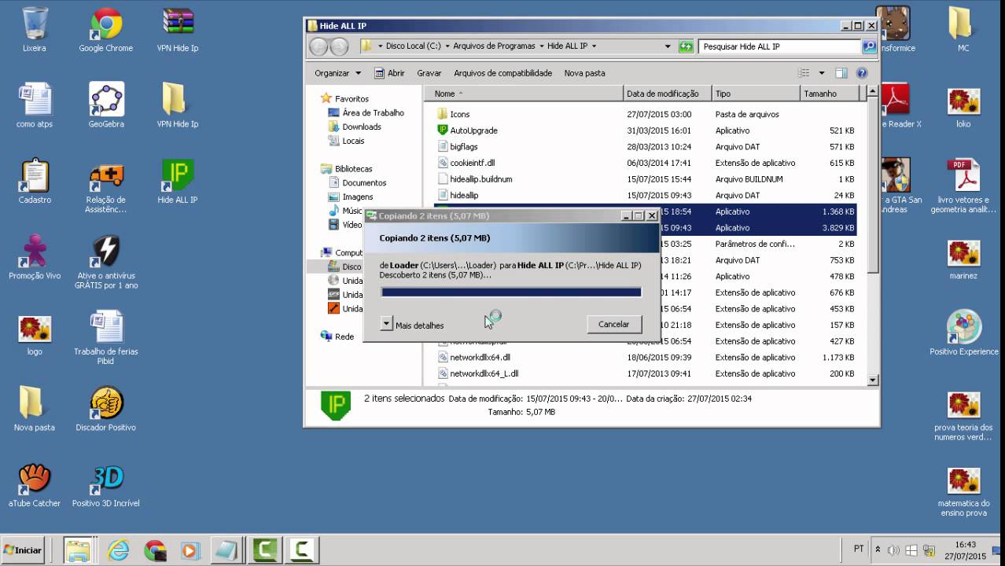Sort by Data de modificação column
1005x566 pixels.
coord(668,94)
